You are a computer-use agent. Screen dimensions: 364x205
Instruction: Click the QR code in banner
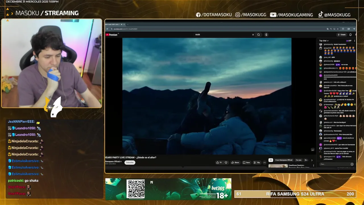136,189
